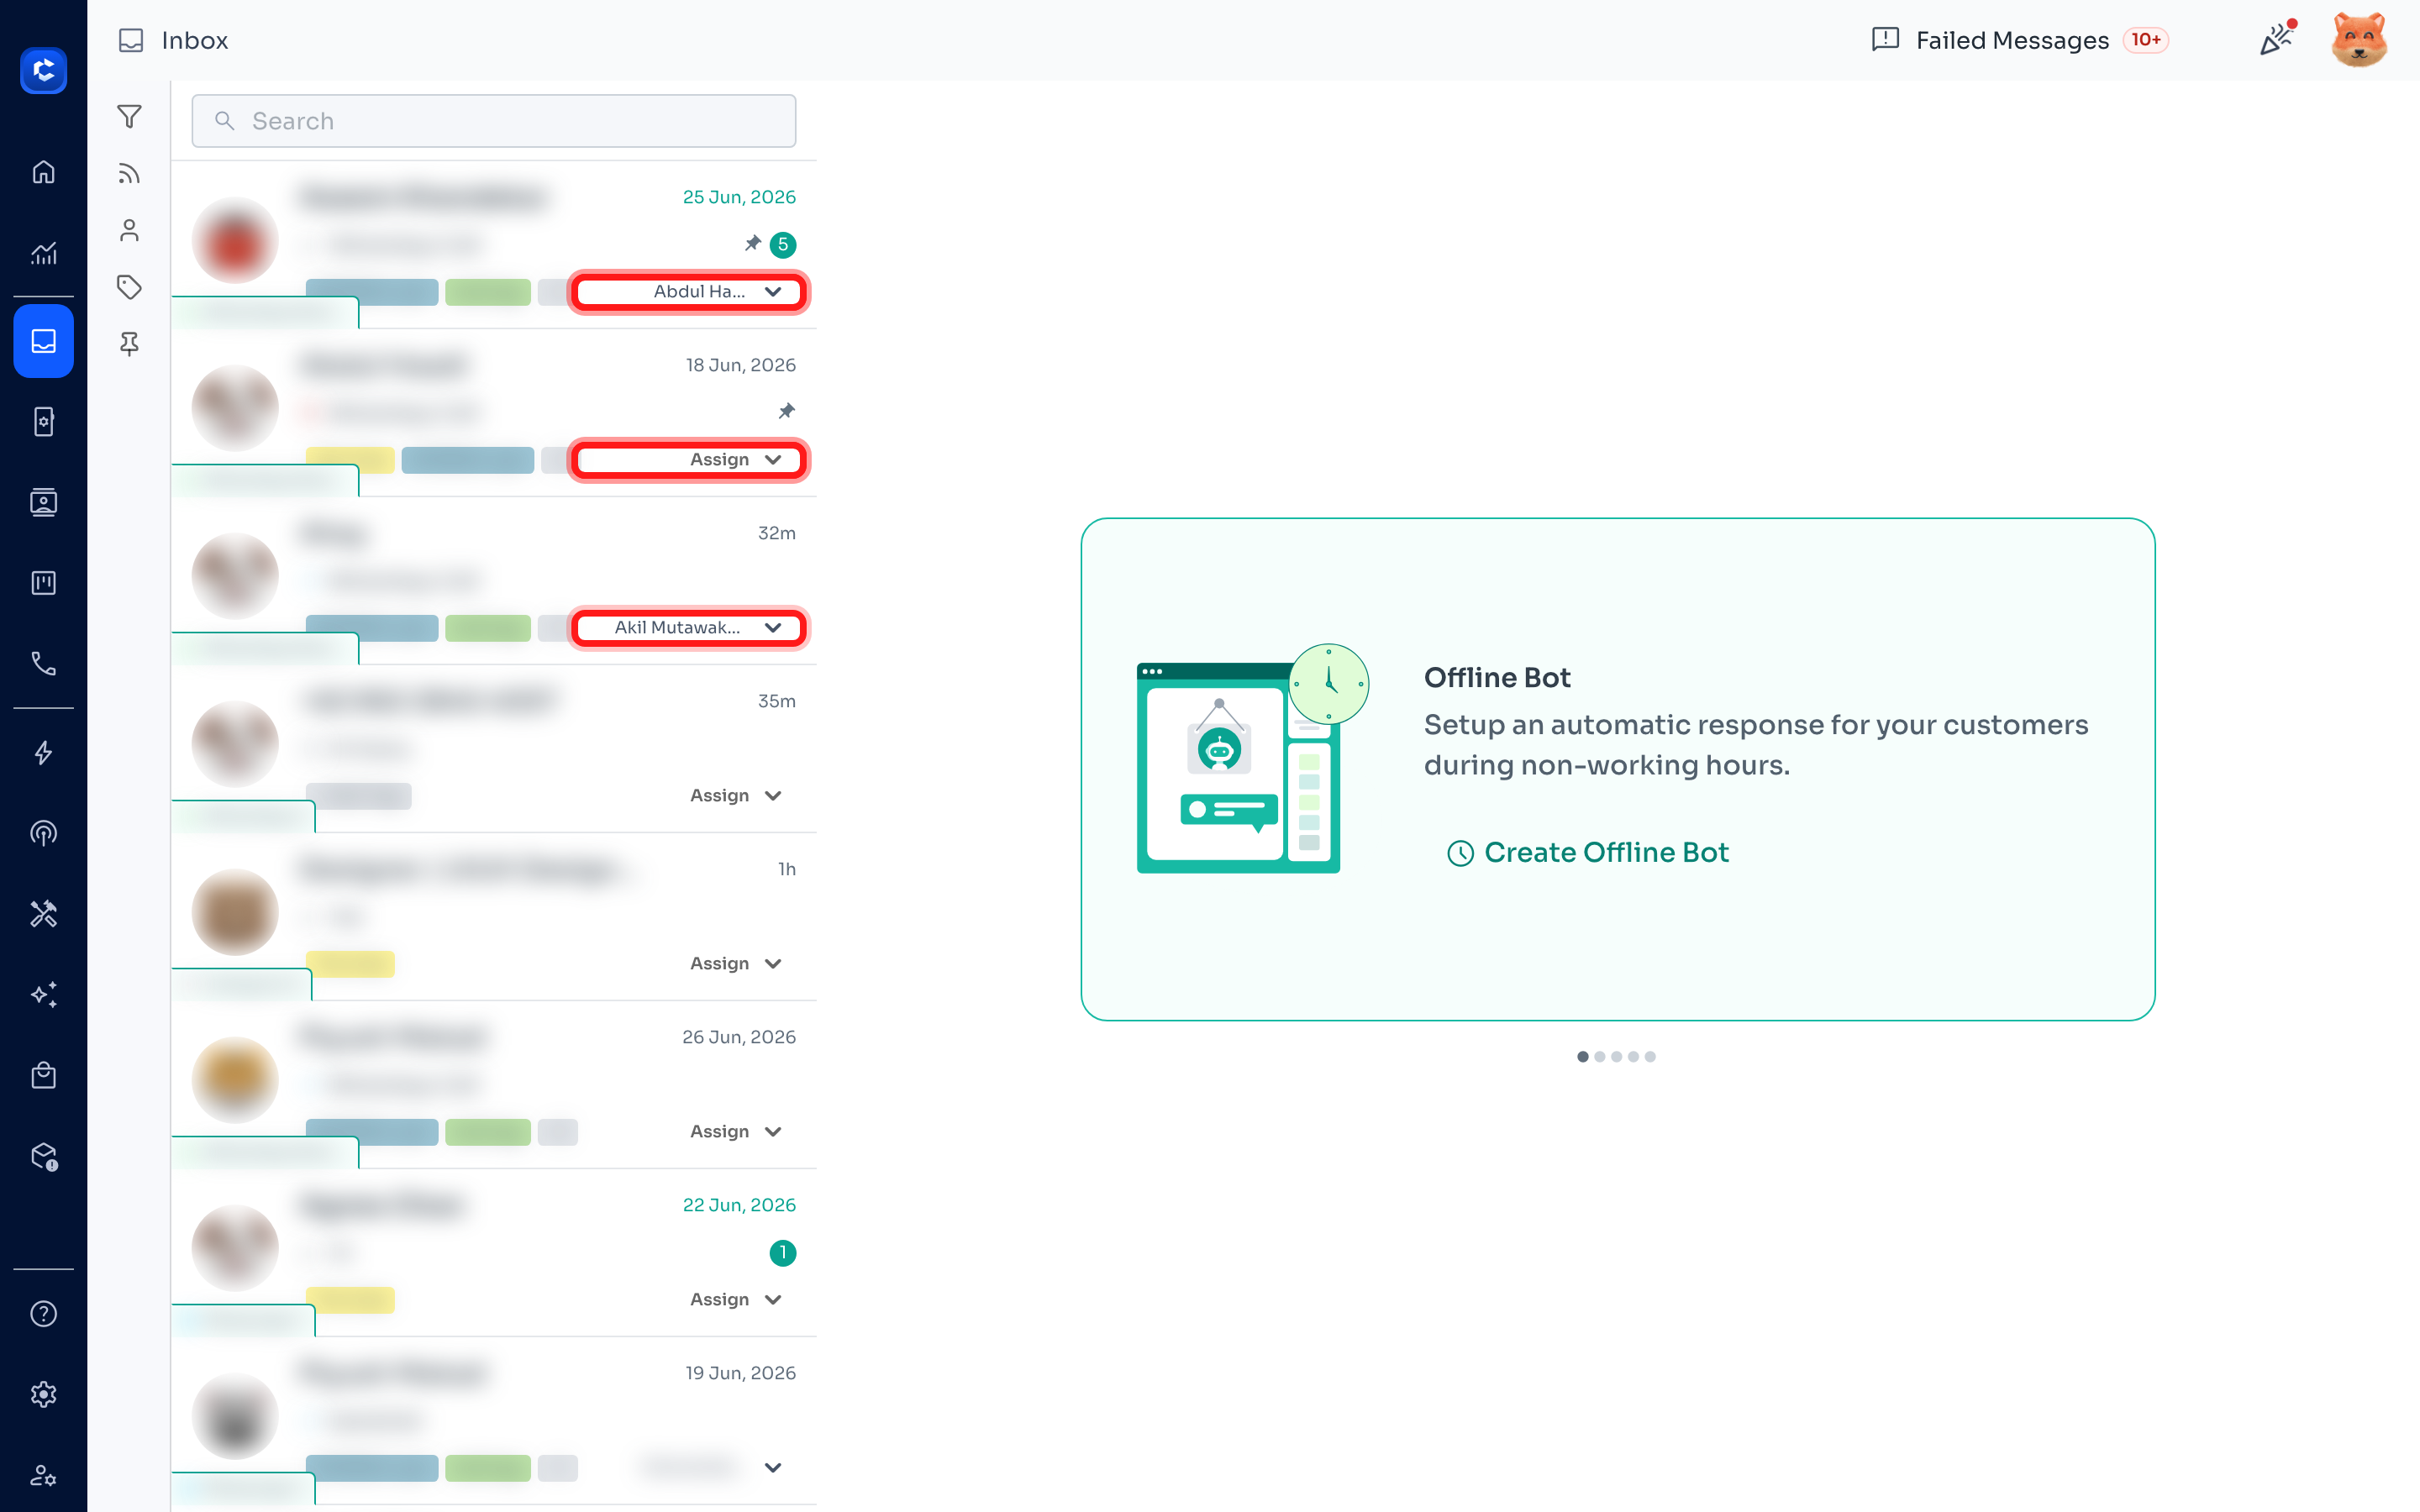Expand the Assign dropdown on the 35m chat

click(x=735, y=796)
